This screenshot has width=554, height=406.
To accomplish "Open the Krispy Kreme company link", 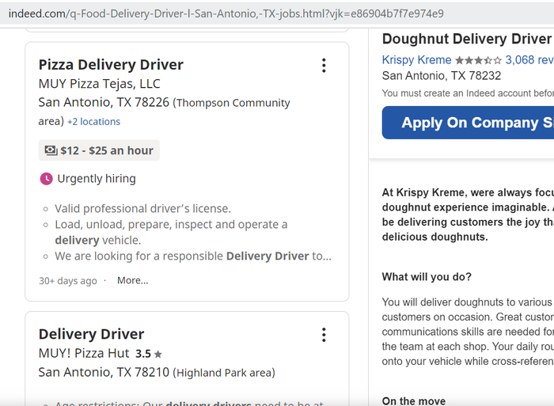I will pos(416,60).
